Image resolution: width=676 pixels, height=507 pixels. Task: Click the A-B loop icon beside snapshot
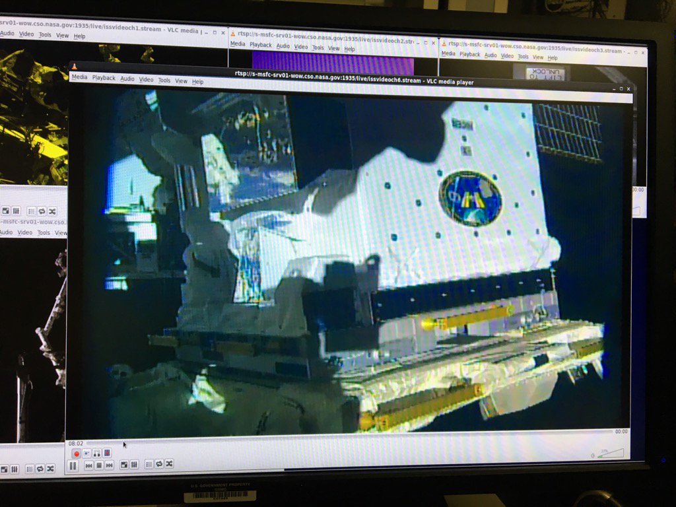96,454
